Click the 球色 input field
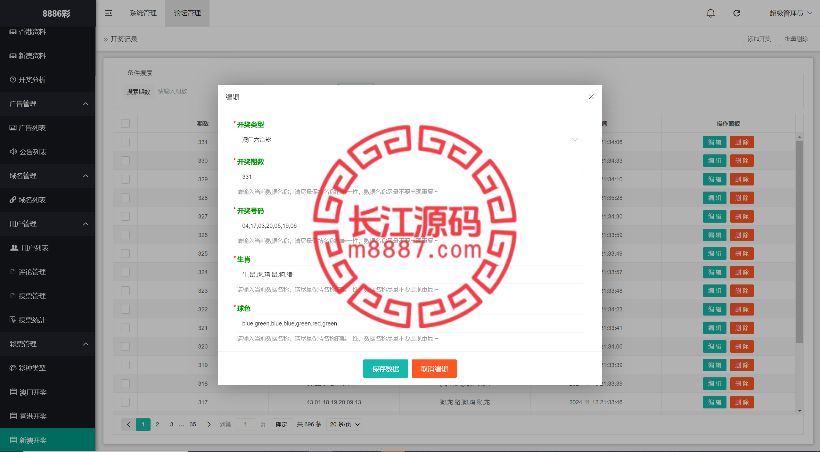This screenshot has height=452, width=820. (410, 324)
